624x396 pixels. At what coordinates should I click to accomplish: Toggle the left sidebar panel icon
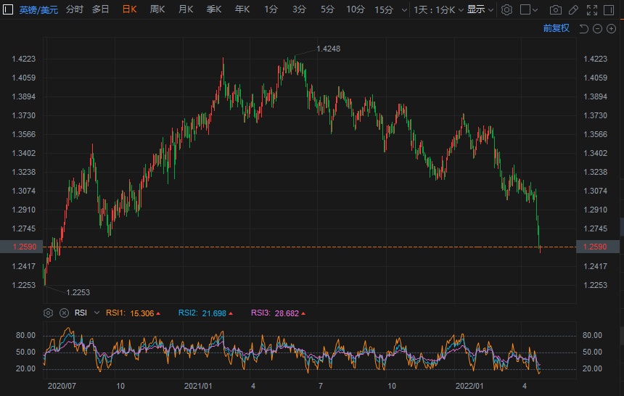coord(8,9)
